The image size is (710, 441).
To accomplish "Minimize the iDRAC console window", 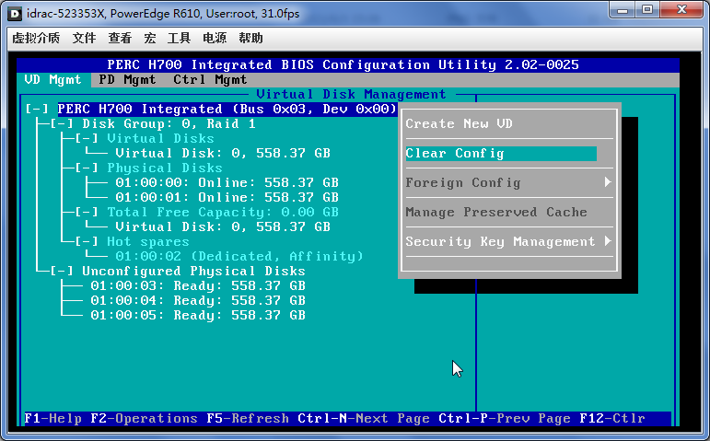I will [x=623, y=10].
